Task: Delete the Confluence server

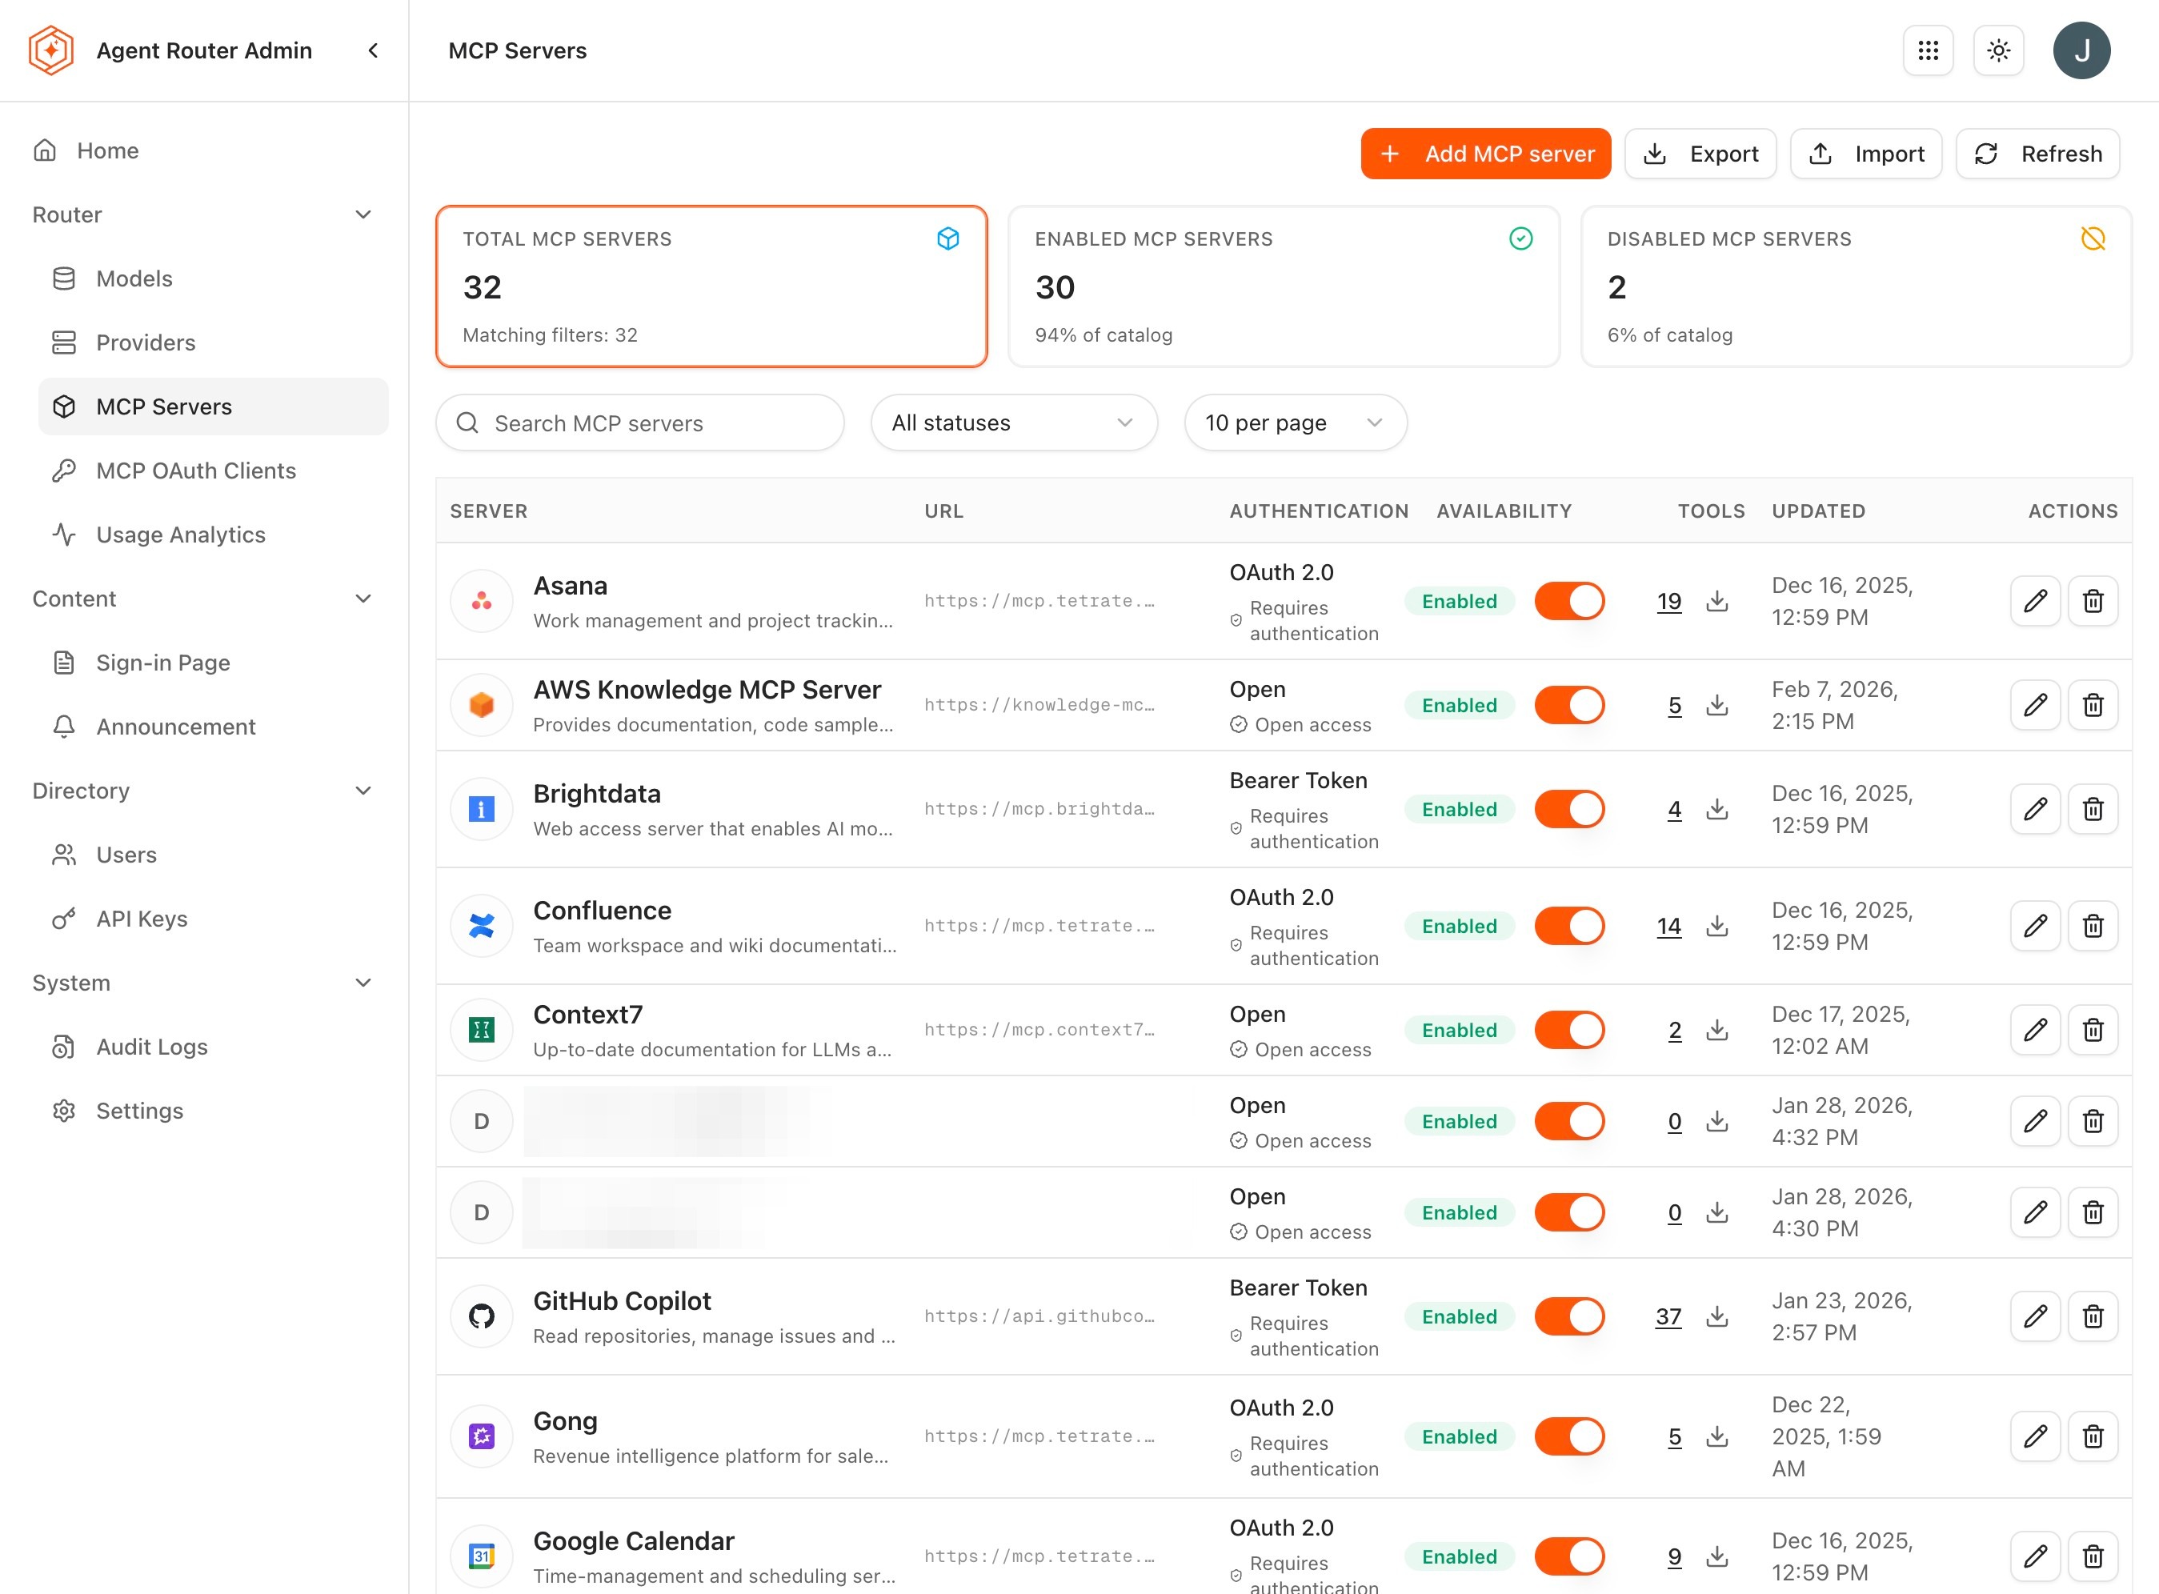Action: pyautogui.click(x=2093, y=927)
